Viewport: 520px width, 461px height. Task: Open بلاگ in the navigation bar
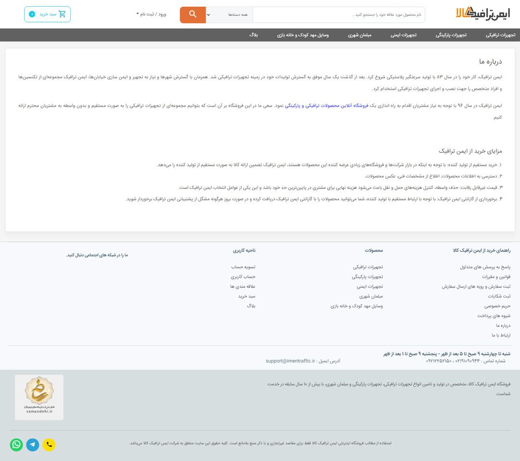(254, 35)
